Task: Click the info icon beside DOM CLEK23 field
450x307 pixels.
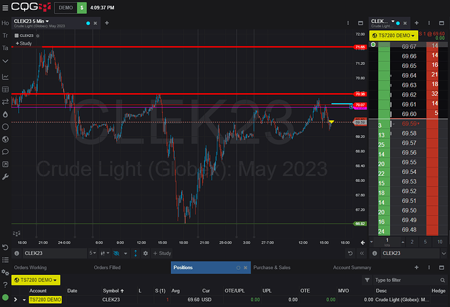Action: (374, 254)
